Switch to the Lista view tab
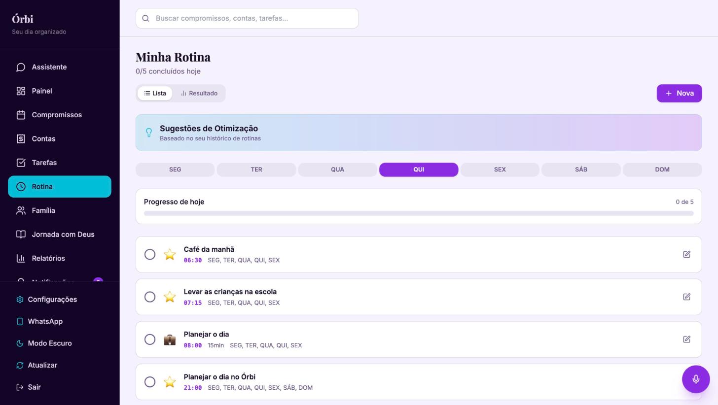 (x=155, y=93)
